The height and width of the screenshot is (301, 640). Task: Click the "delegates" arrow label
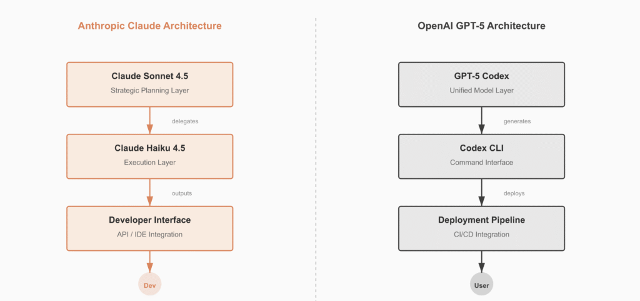click(x=185, y=121)
